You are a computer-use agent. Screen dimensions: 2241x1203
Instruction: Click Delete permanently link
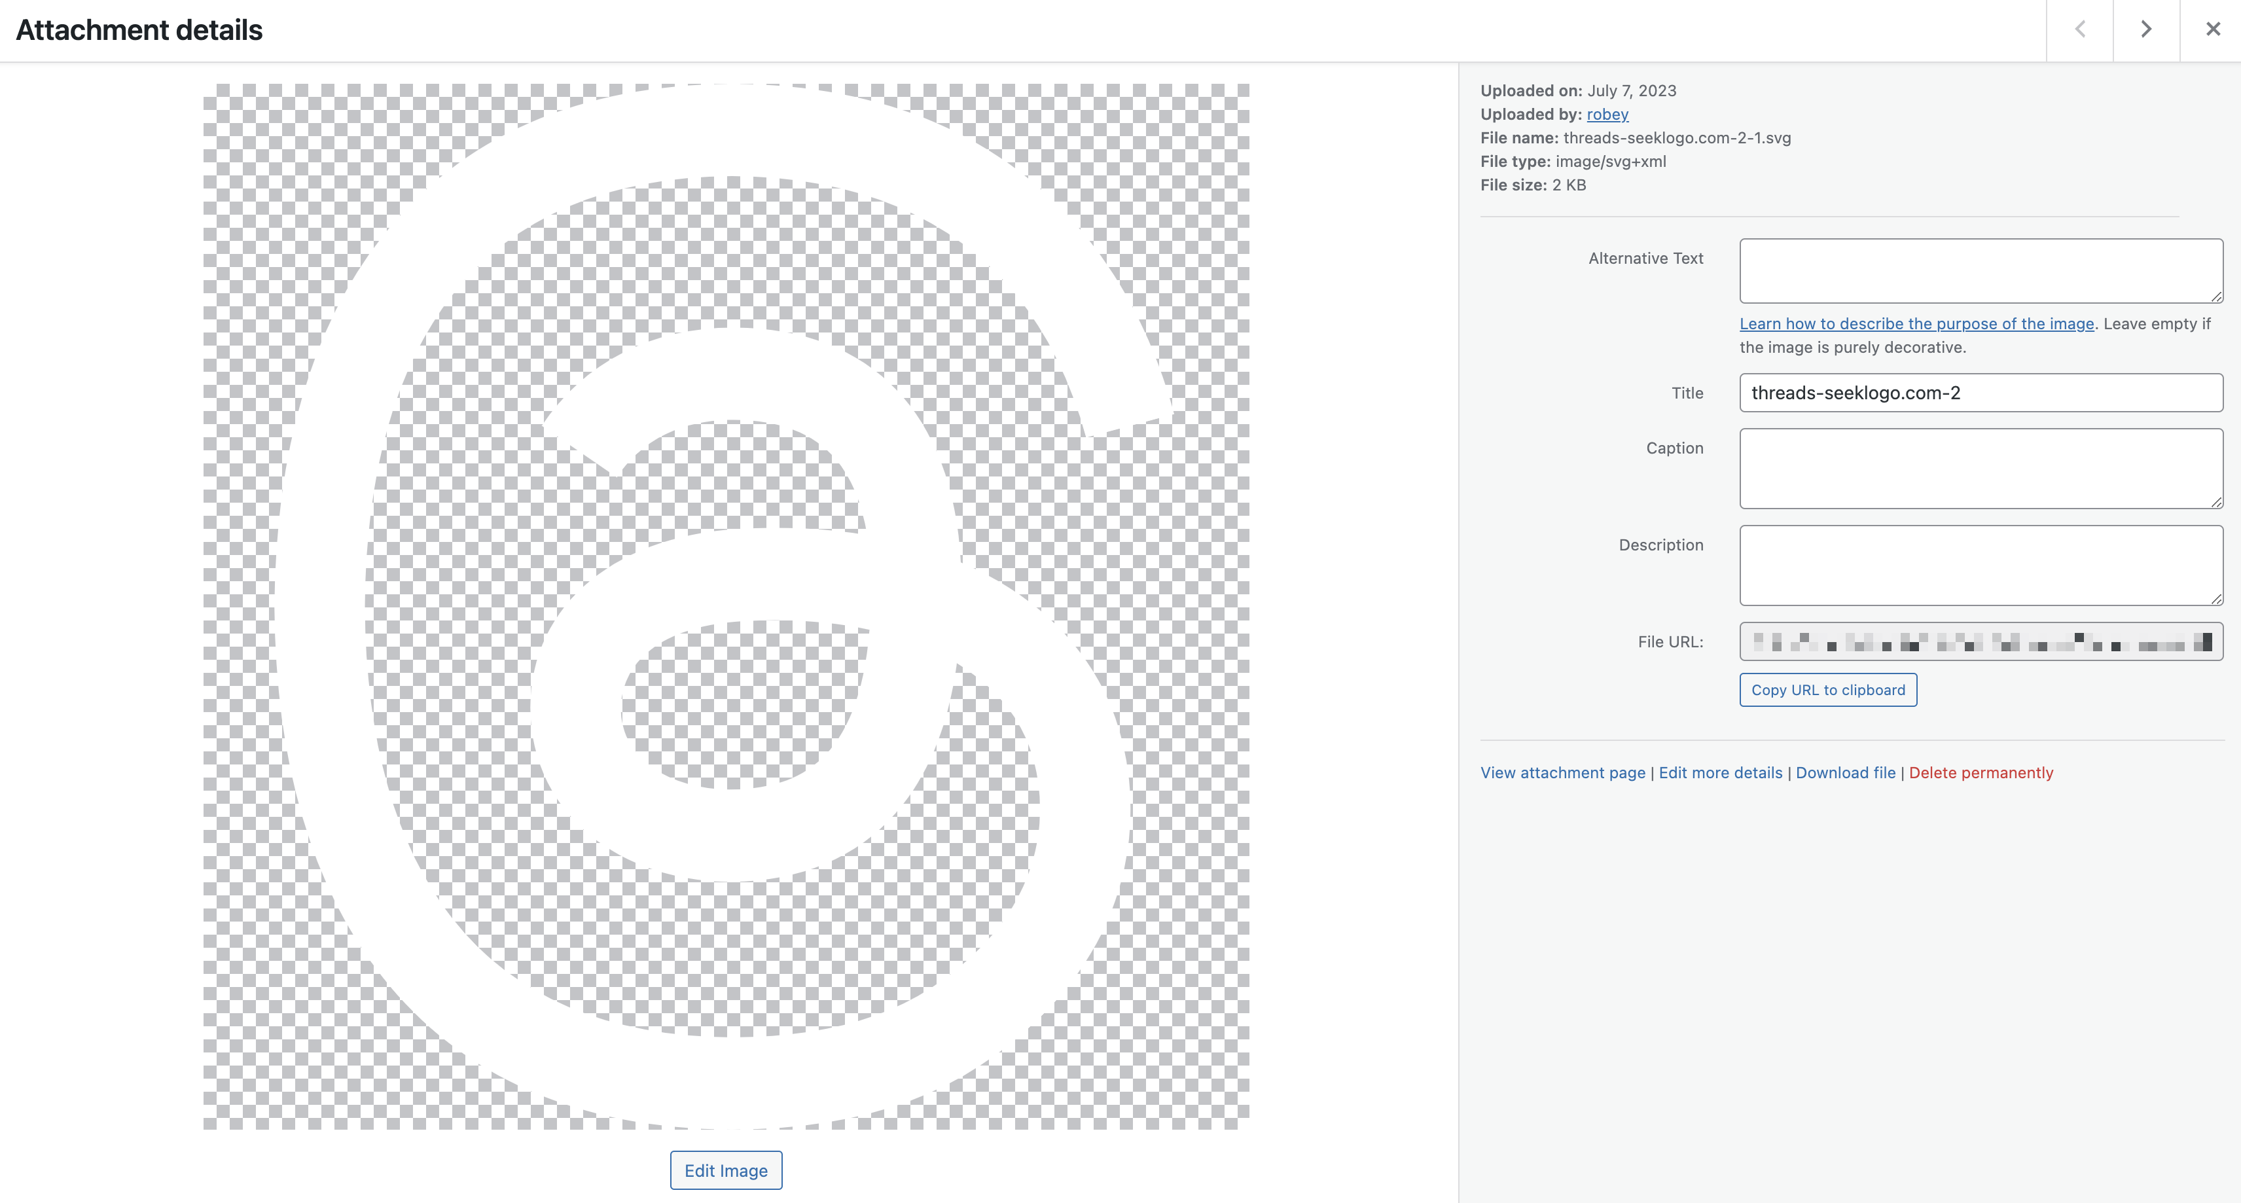tap(1980, 772)
